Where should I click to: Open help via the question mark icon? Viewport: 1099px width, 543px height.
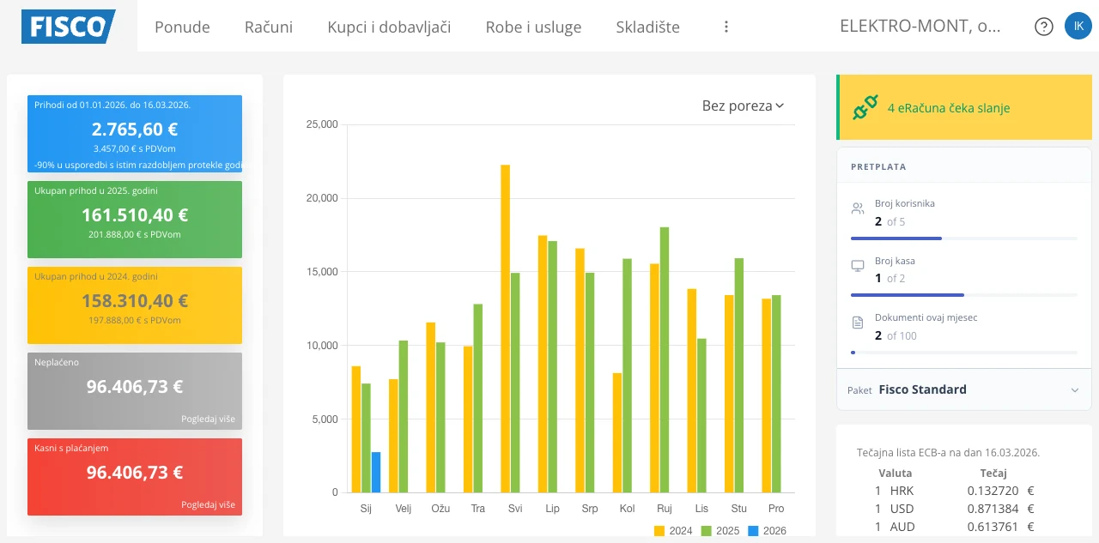(1043, 26)
